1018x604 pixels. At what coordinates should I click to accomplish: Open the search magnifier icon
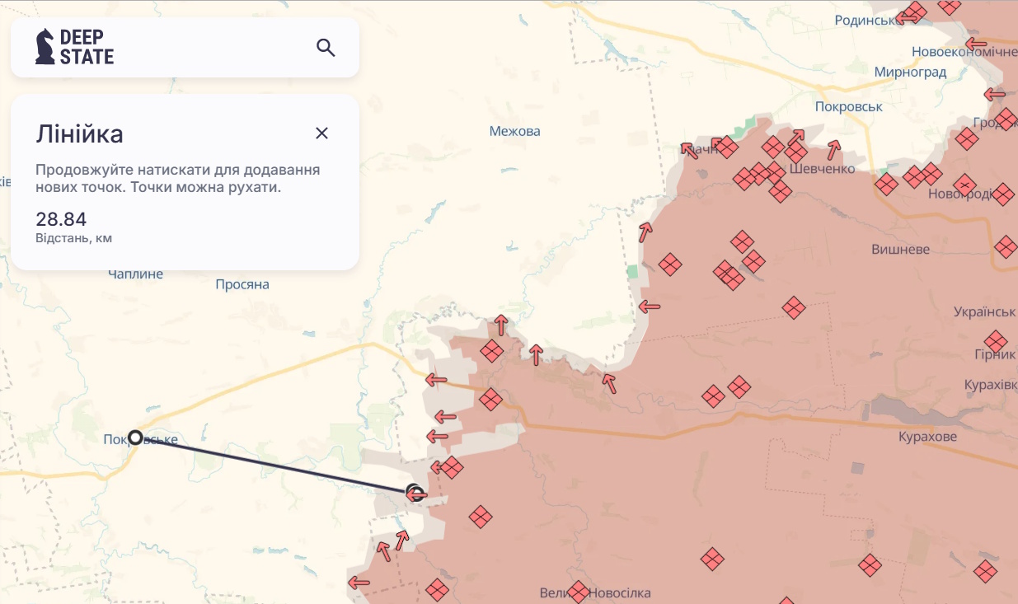tap(326, 48)
